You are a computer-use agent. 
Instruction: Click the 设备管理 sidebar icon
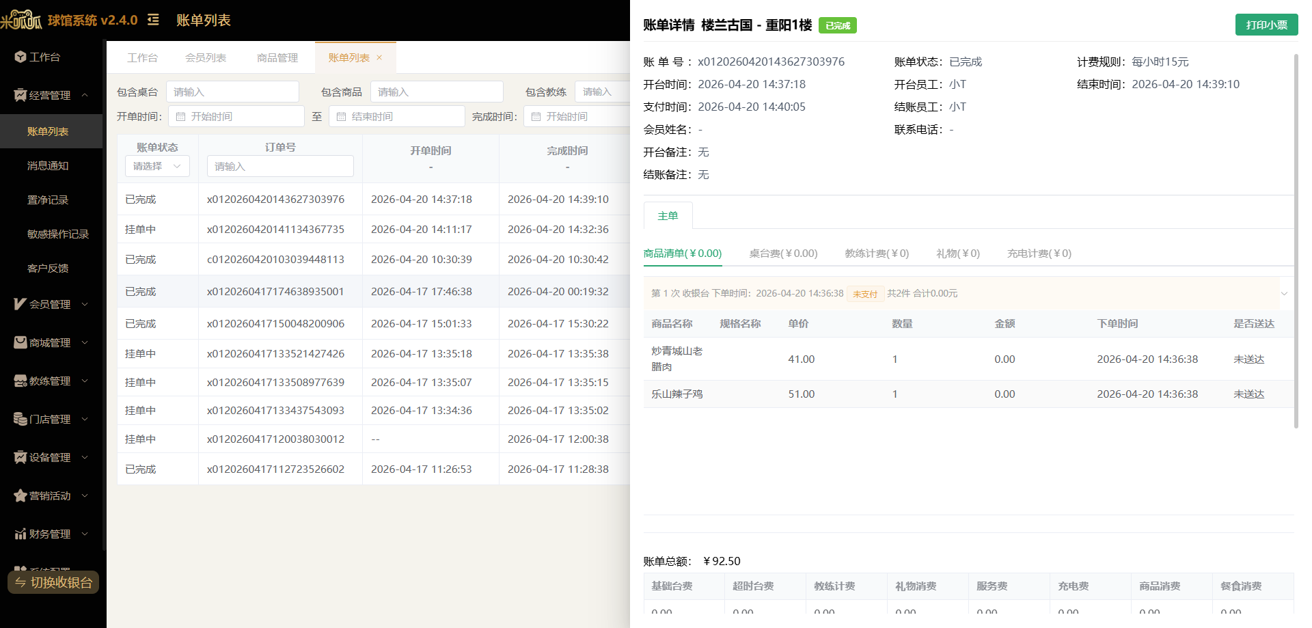point(20,457)
